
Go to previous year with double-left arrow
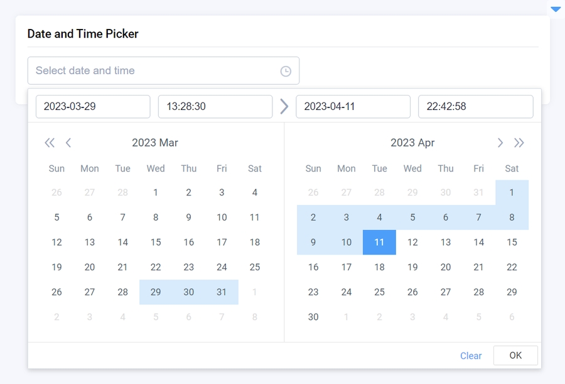tap(50, 143)
